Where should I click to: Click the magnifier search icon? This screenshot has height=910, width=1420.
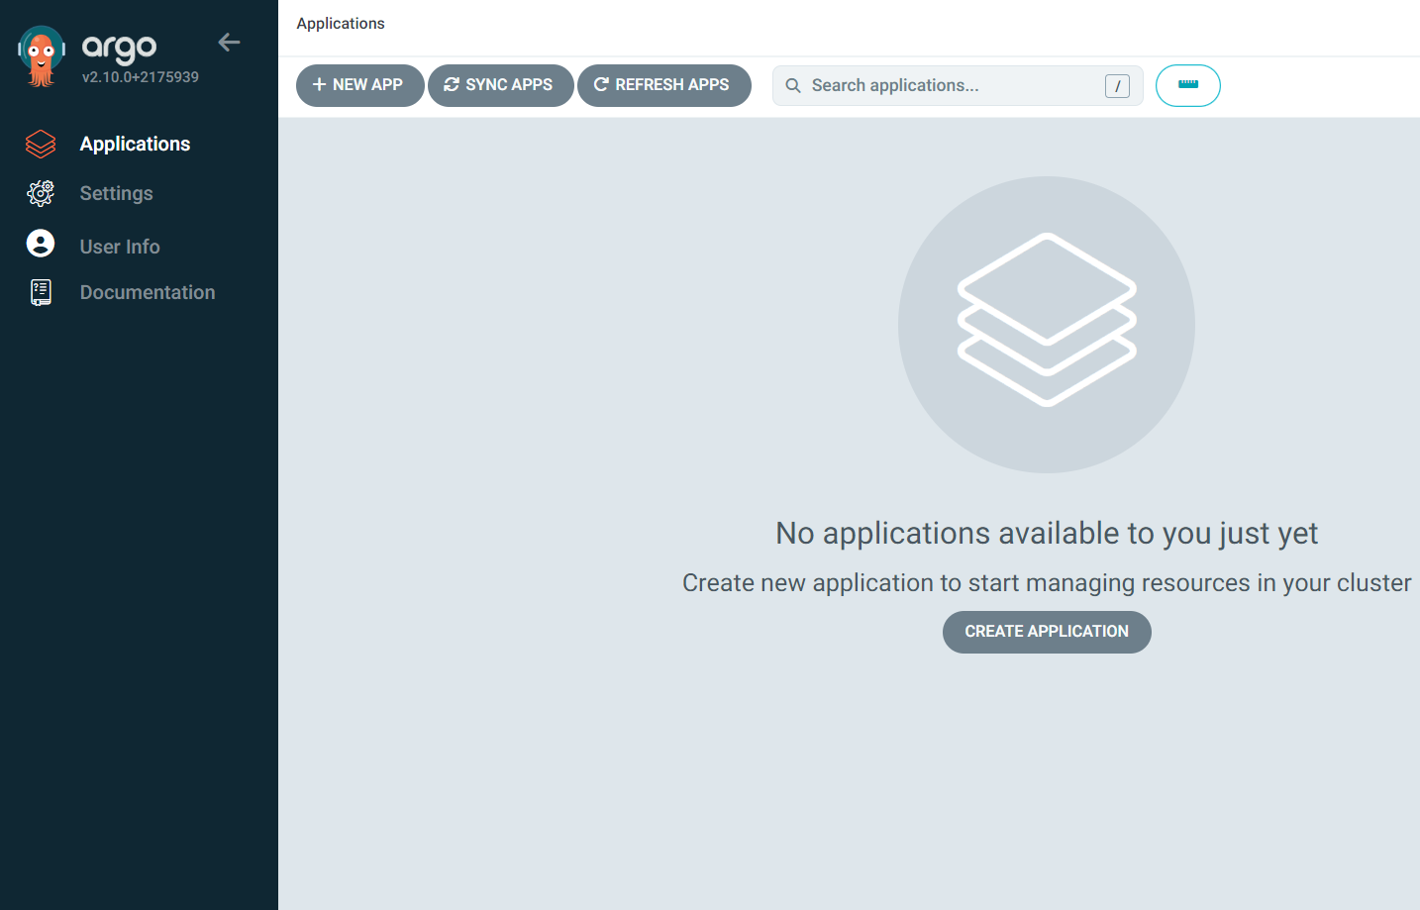coord(793,86)
